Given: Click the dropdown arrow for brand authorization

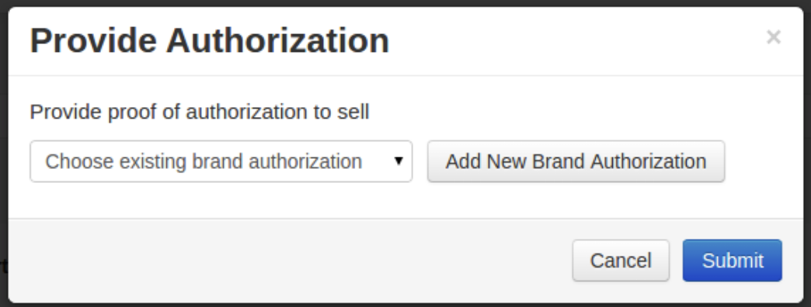Looking at the screenshot, I should click(399, 161).
